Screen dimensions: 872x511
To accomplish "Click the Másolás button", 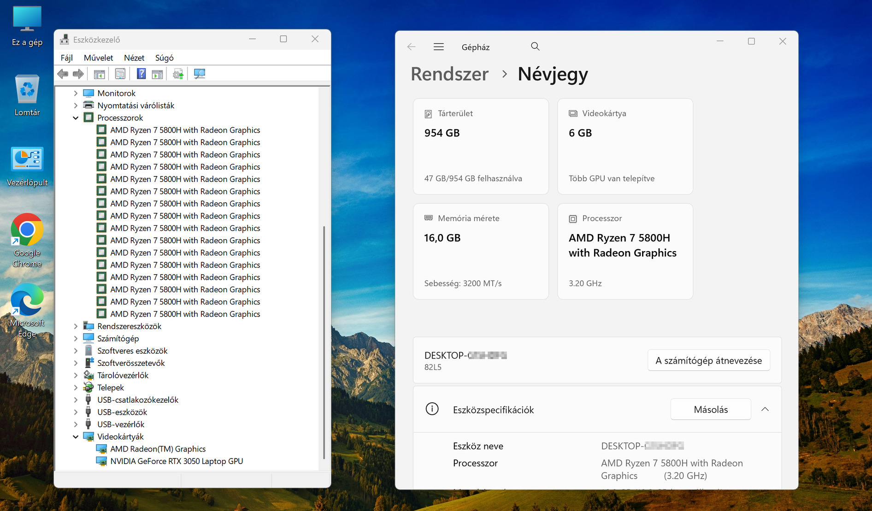I will (711, 409).
